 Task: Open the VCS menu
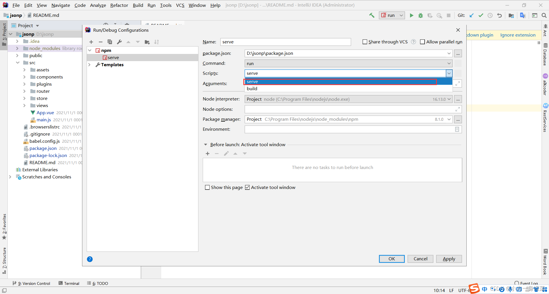pyautogui.click(x=180, y=5)
